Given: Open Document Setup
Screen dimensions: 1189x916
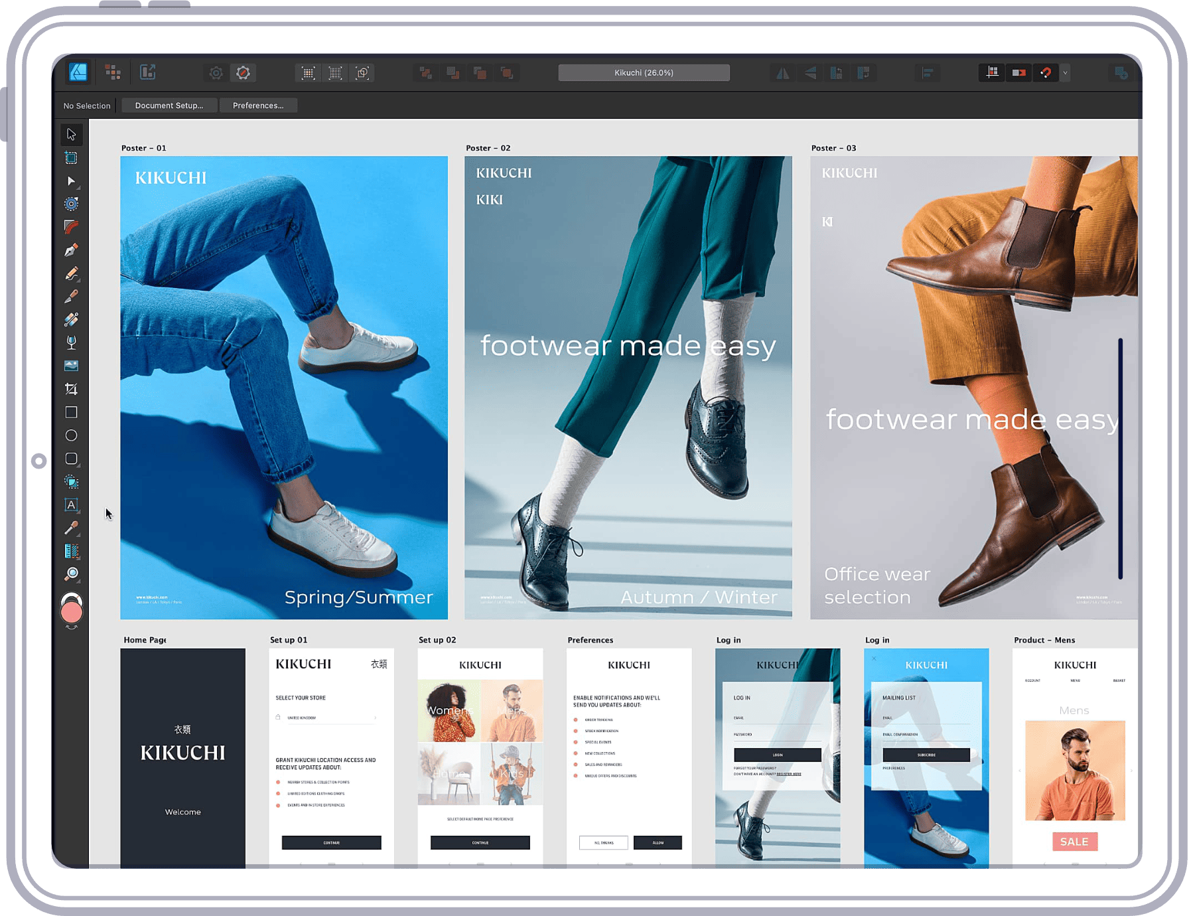Looking at the screenshot, I should (x=169, y=105).
